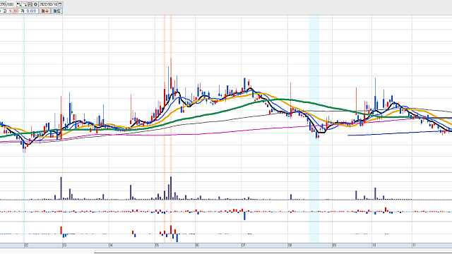Screen dimensions: 452x254
Task: Open the second chart tool dropdown icon
Action: 25,4
